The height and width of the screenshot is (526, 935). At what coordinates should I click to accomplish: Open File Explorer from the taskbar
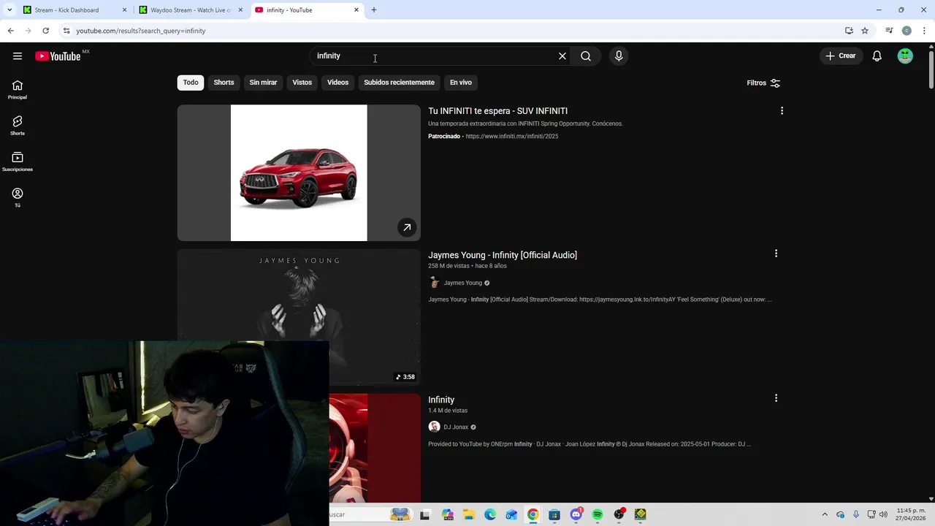[x=469, y=514]
